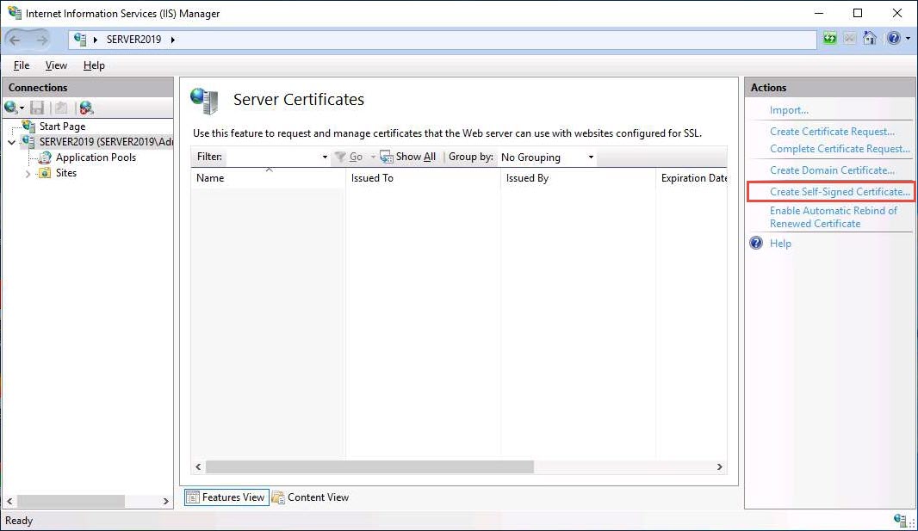Click Create Self-Signed Certificate link
918x531 pixels.
pos(839,192)
